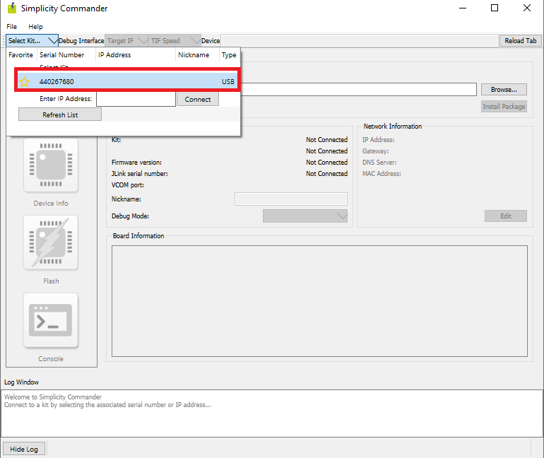
Task: Click the Connect button
Action: 198,100
